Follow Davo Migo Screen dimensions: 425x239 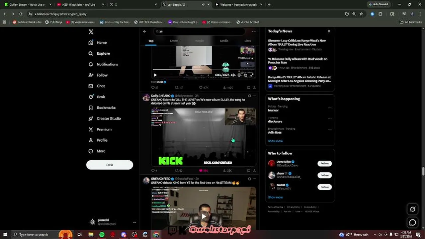coord(324,163)
